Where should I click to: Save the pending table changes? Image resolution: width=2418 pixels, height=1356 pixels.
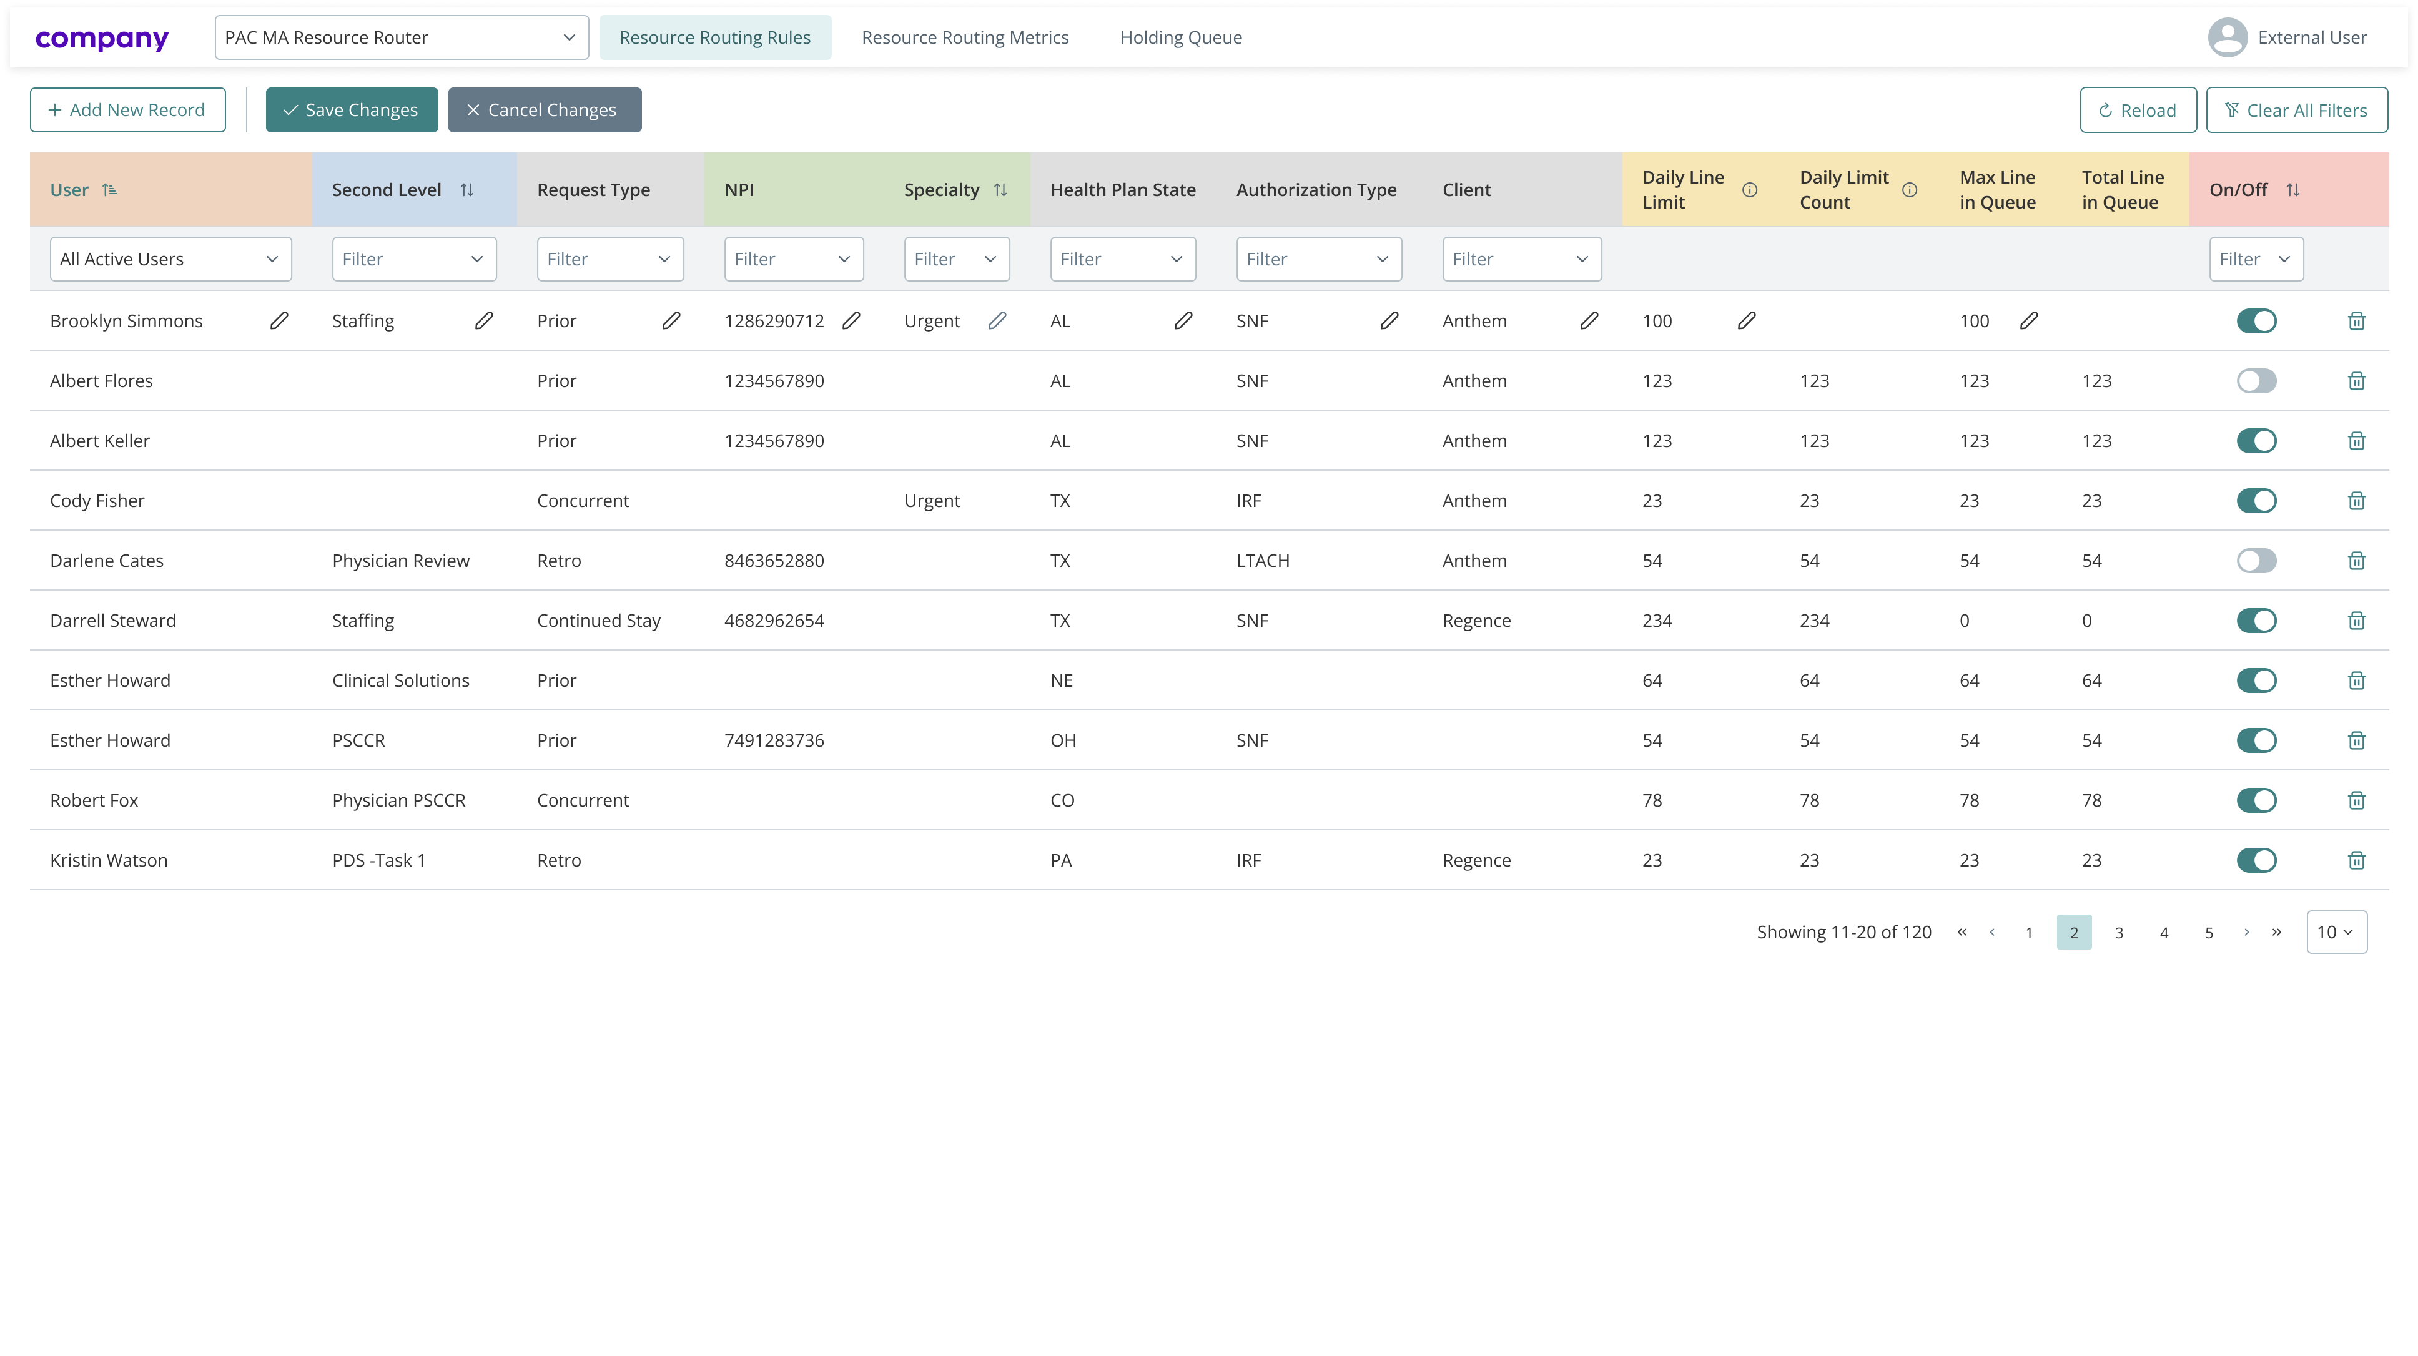(351, 109)
